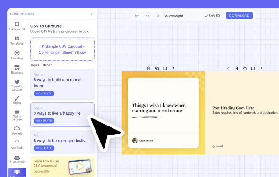The image size is (279, 177).
Task: Open the Templates sidebar panel
Action: pyautogui.click(x=17, y=41)
